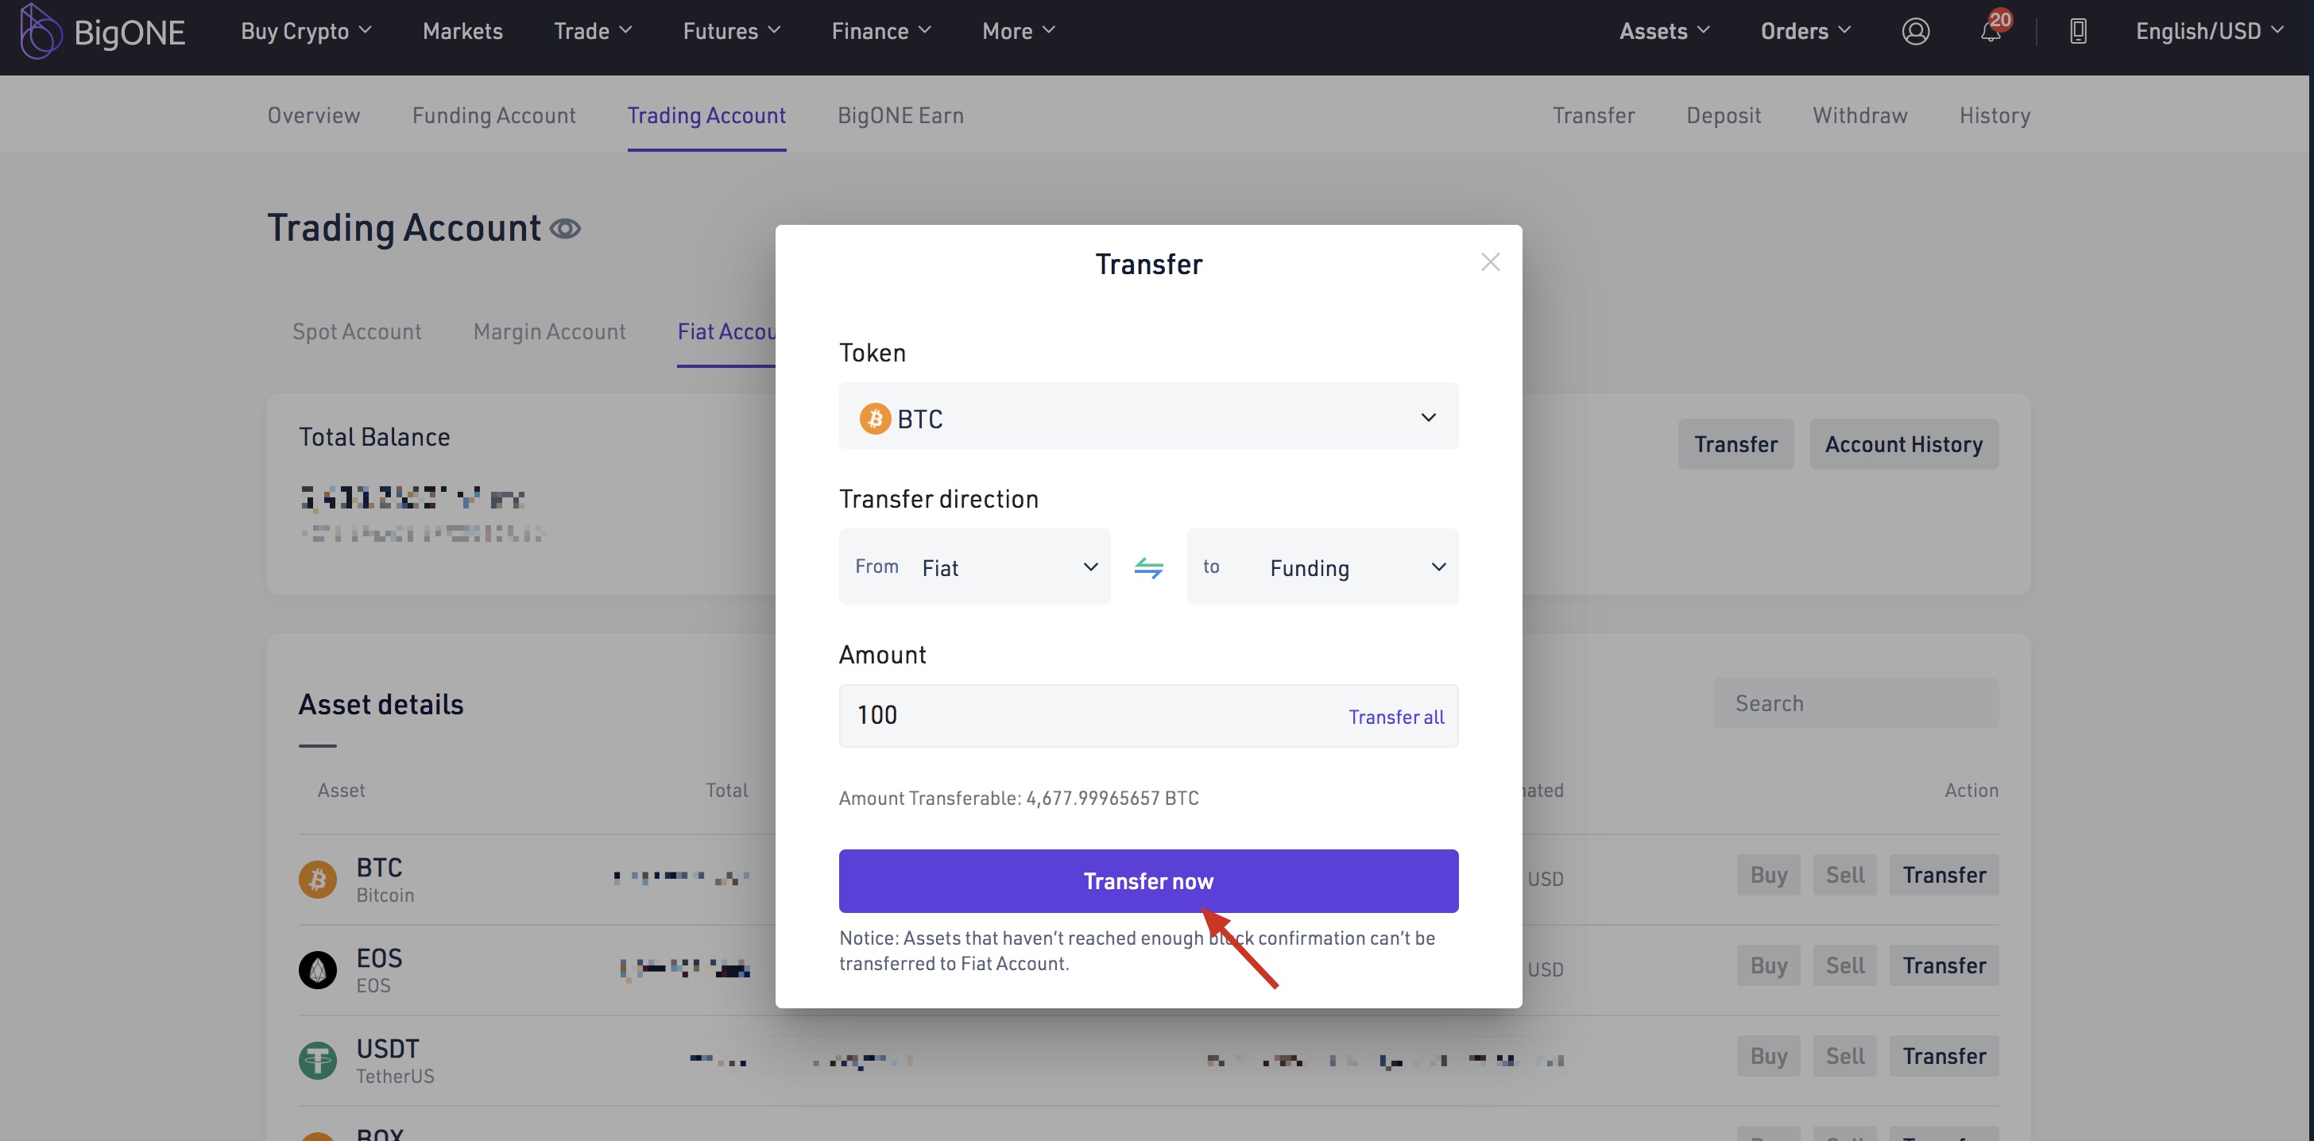Viewport: 2314px width, 1141px height.
Task: Open the BTC token dropdown
Action: point(1148,418)
